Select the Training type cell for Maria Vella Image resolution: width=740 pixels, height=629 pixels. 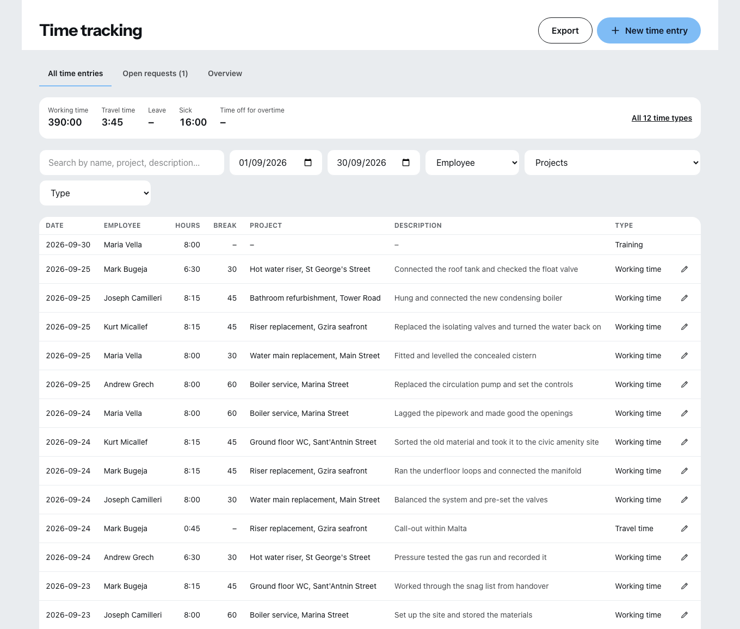629,245
